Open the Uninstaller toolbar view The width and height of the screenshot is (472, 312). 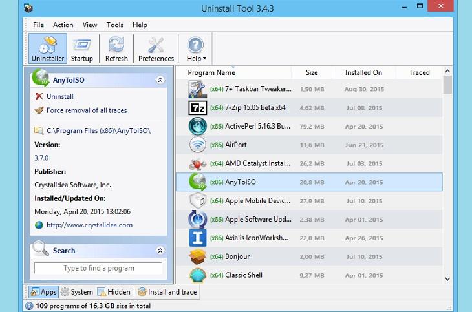[48, 48]
